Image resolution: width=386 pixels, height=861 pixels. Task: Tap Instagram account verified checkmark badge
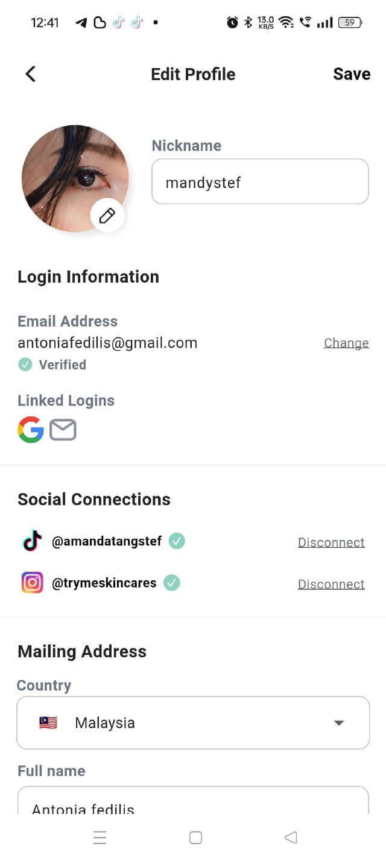pyautogui.click(x=172, y=583)
